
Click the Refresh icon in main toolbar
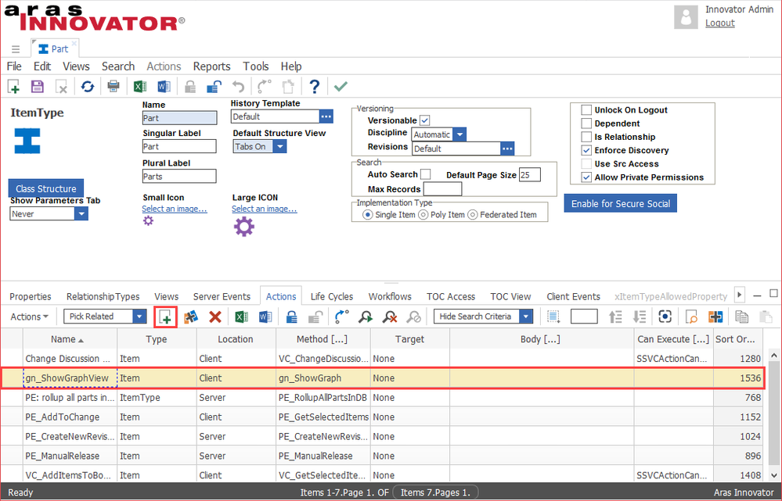88,87
